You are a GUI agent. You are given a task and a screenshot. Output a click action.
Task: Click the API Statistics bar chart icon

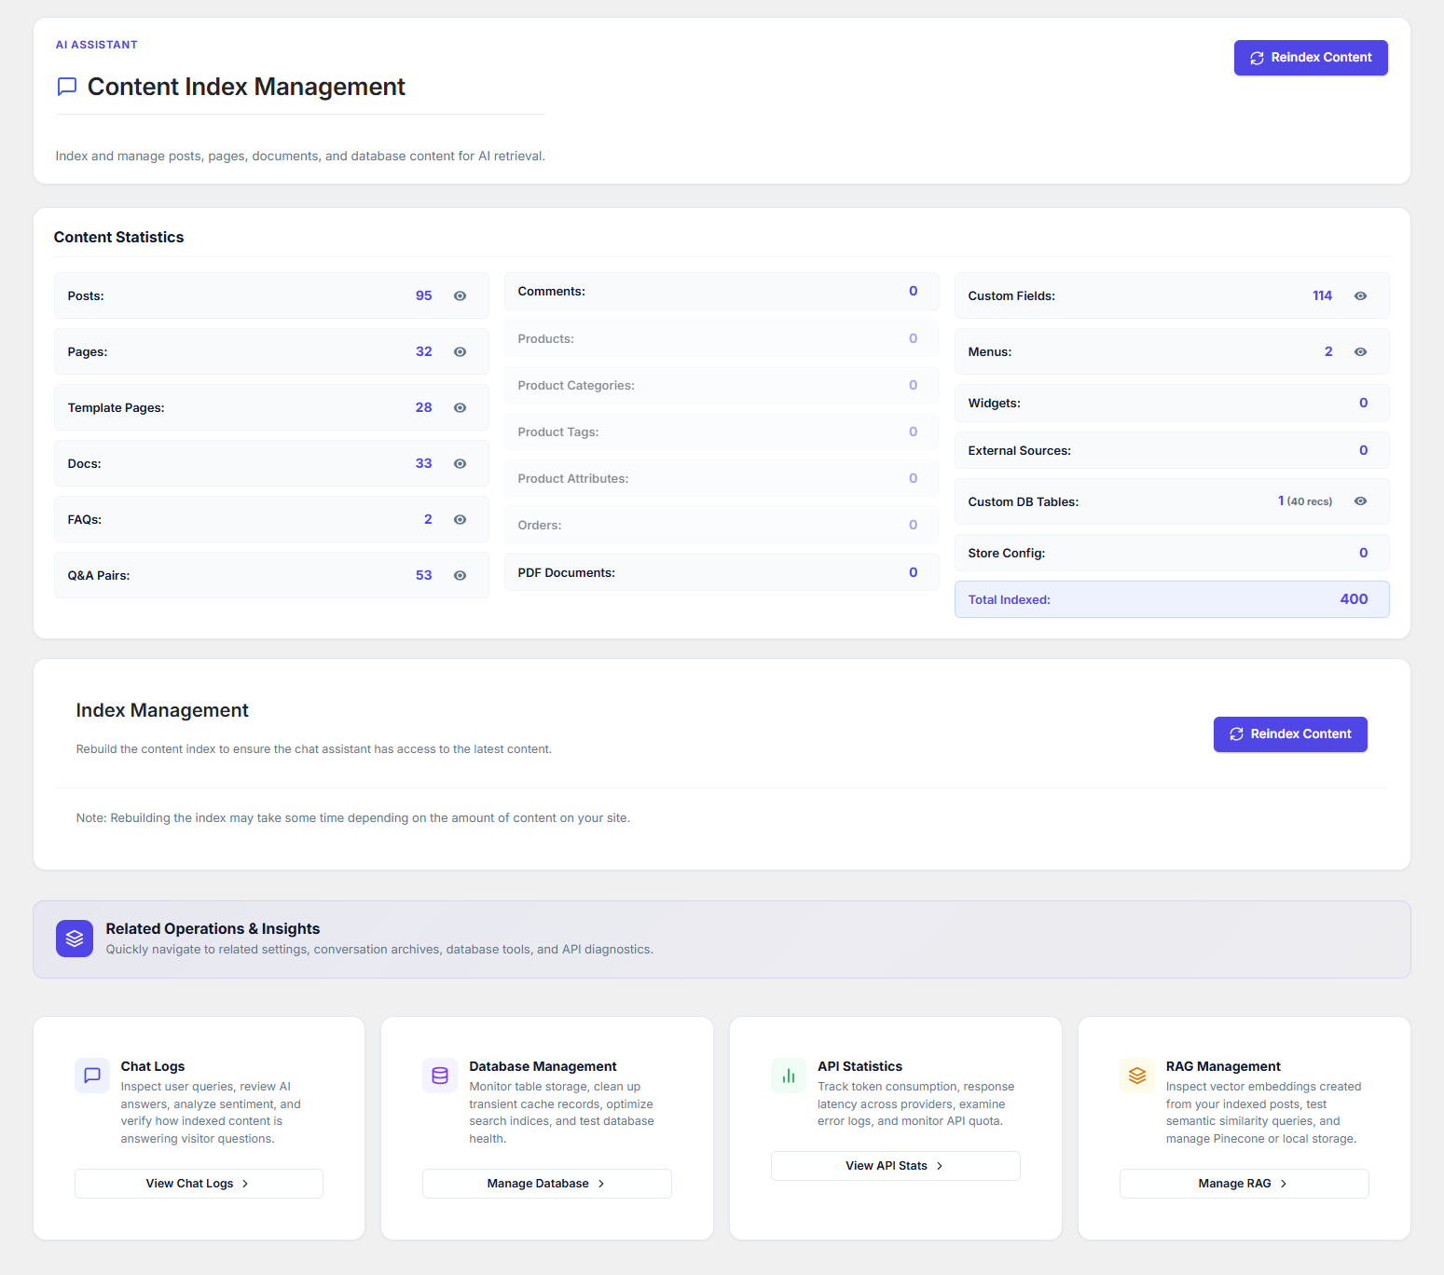789,1075
